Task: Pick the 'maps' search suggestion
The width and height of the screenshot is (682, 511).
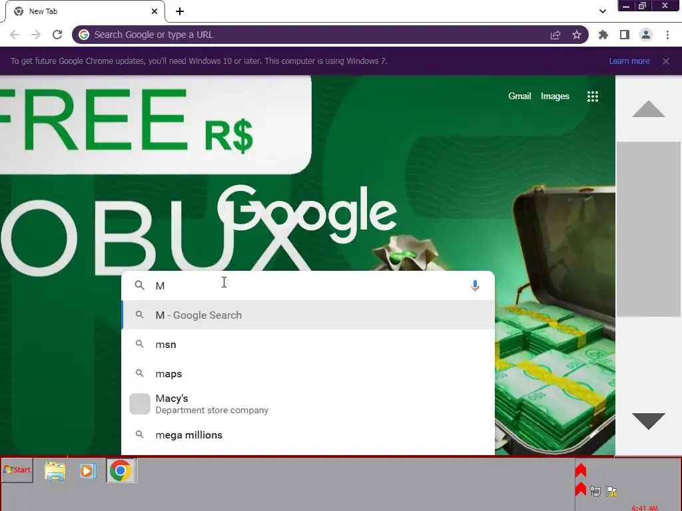Action: [308, 374]
